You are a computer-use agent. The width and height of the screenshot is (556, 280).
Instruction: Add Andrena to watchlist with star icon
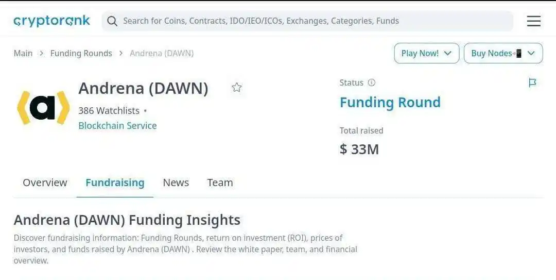pos(237,88)
